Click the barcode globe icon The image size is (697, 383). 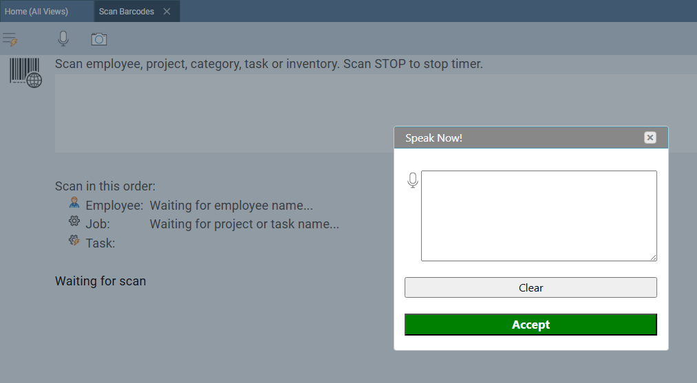(x=25, y=73)
